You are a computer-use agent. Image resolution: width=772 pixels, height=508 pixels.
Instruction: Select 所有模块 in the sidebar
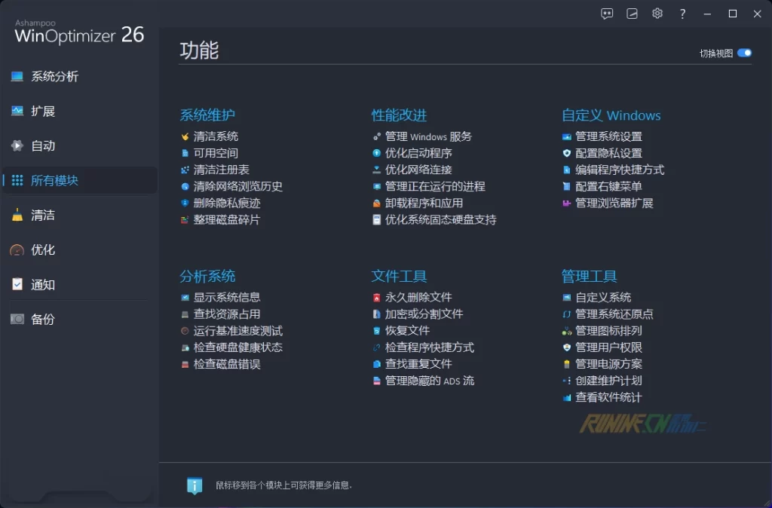tap(54, 180)
